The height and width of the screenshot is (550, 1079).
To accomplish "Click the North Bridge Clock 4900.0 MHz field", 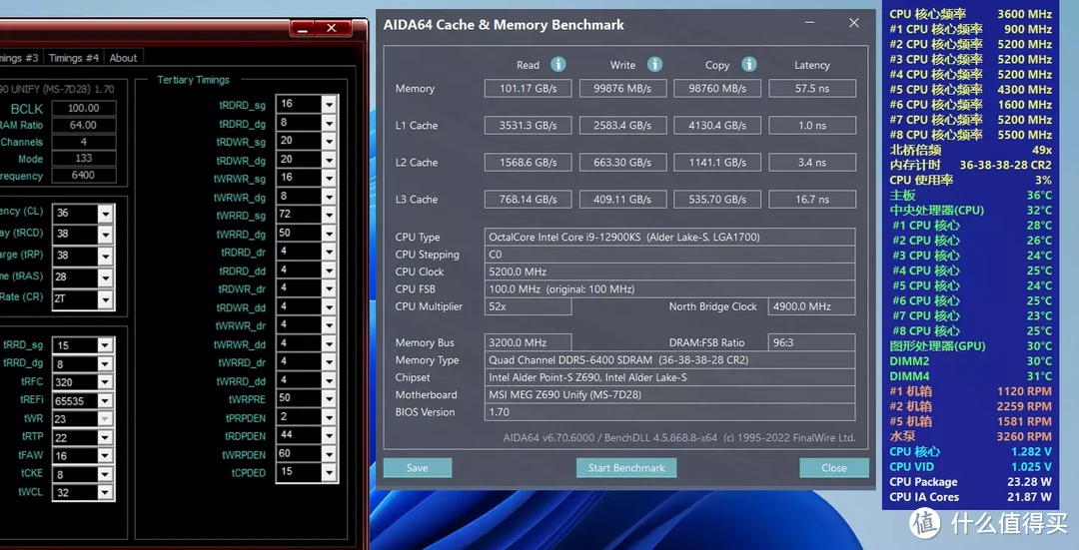I will [x=812, y=305].
